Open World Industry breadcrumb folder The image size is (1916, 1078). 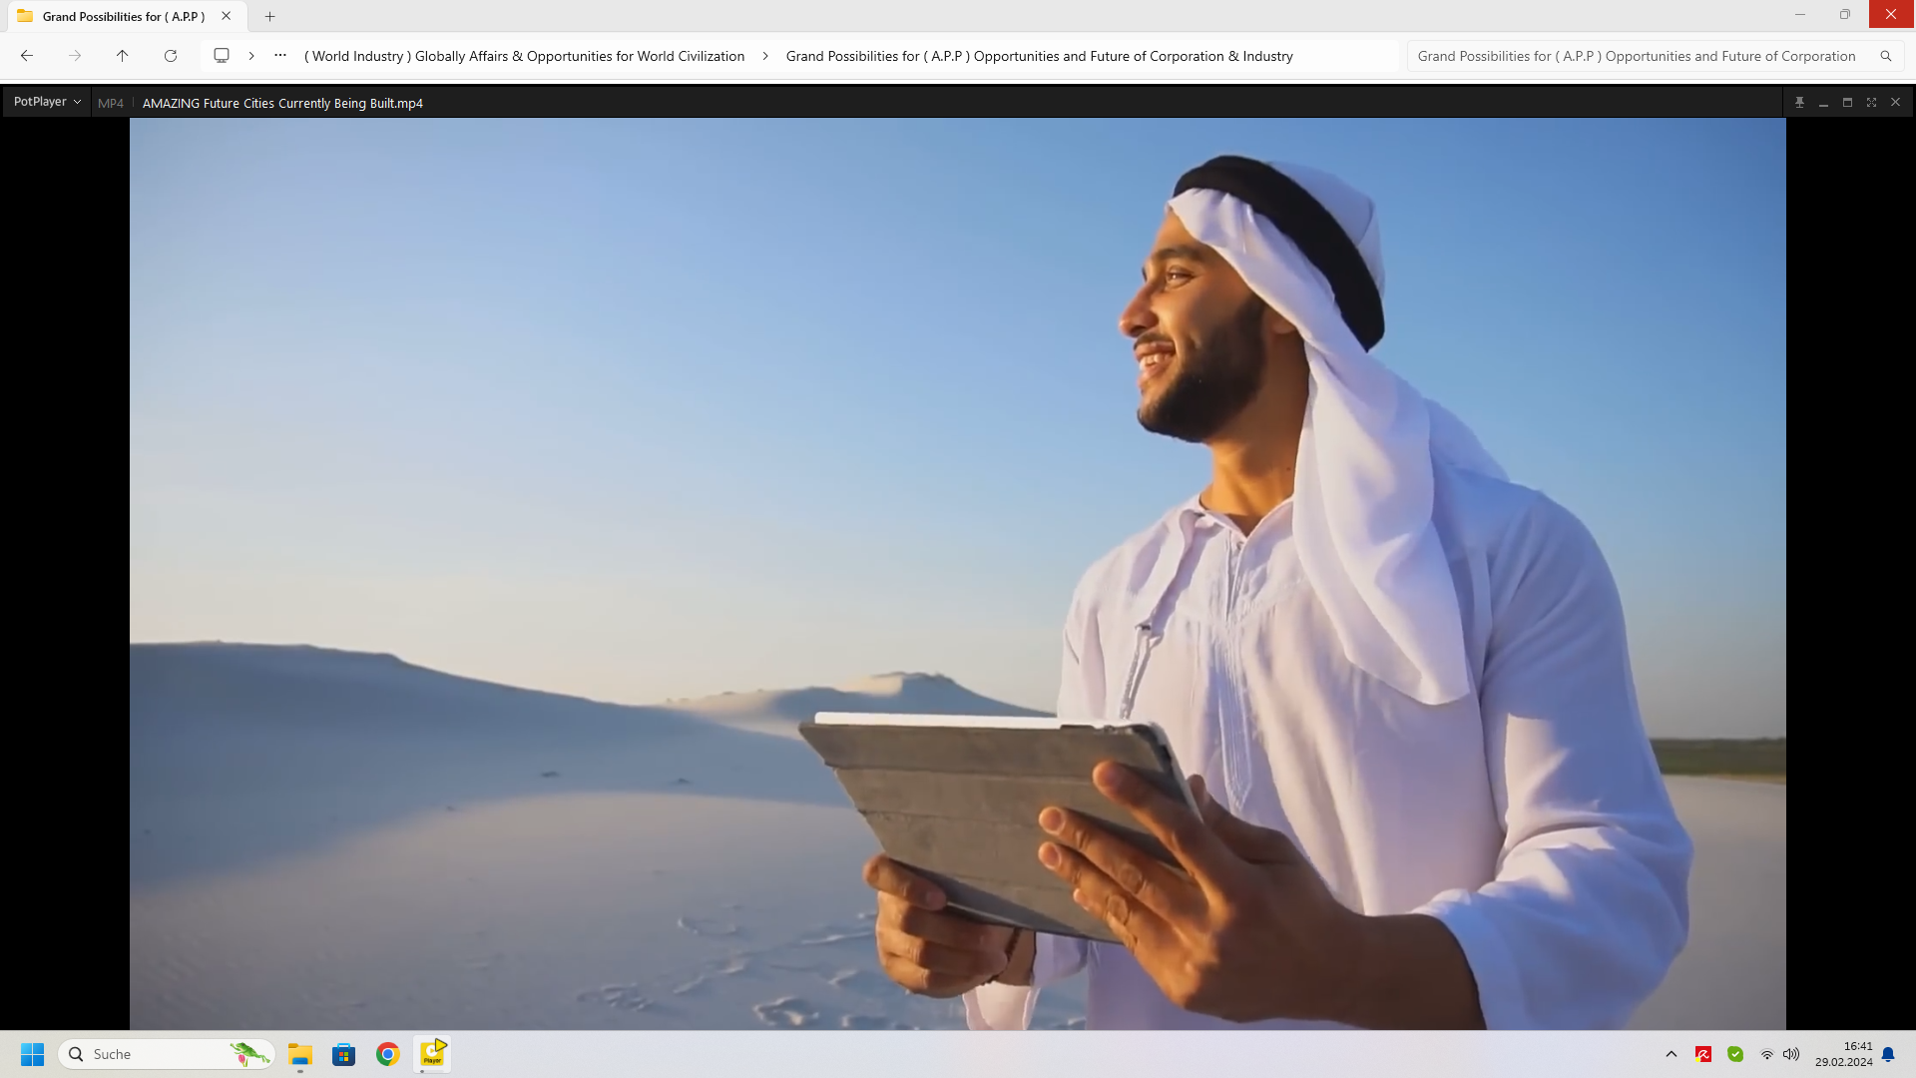[524, 56]
